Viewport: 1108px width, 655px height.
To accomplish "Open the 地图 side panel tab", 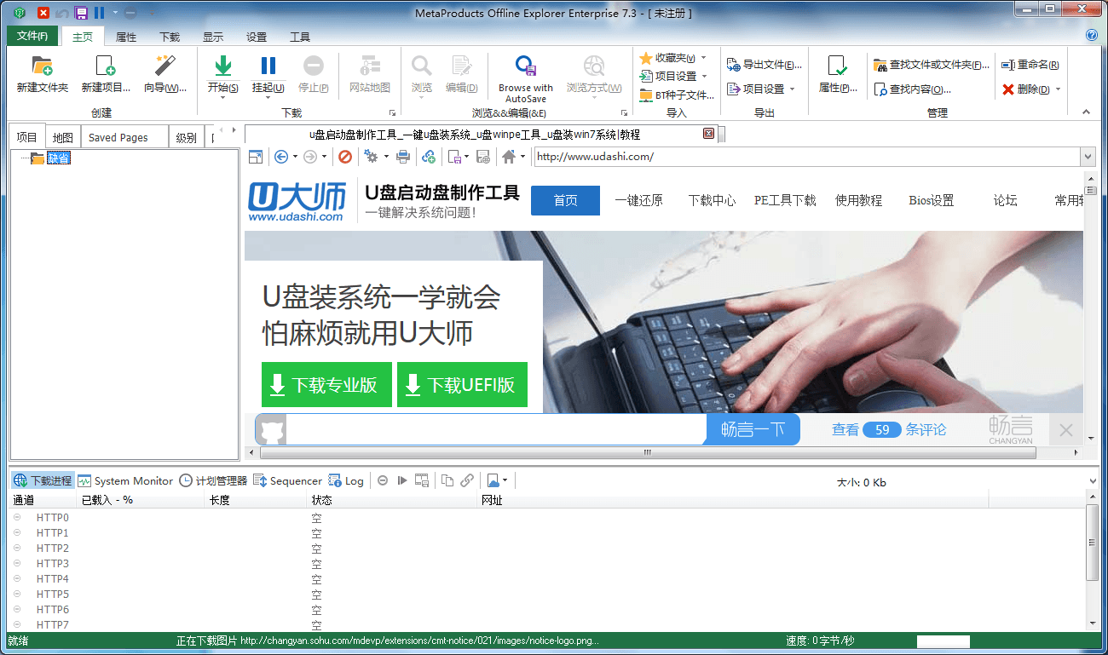I will coord(63,137).
